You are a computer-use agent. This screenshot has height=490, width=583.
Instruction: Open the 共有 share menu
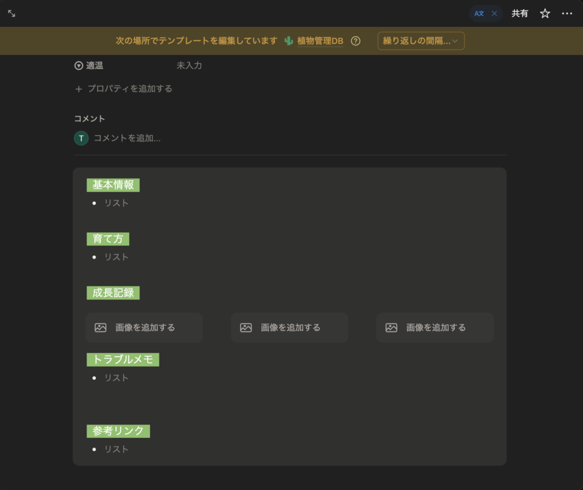(x=519, y=14)
